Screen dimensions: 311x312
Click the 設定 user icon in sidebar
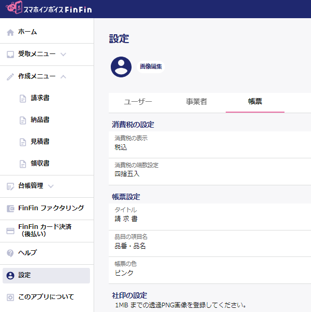point(10,276)
